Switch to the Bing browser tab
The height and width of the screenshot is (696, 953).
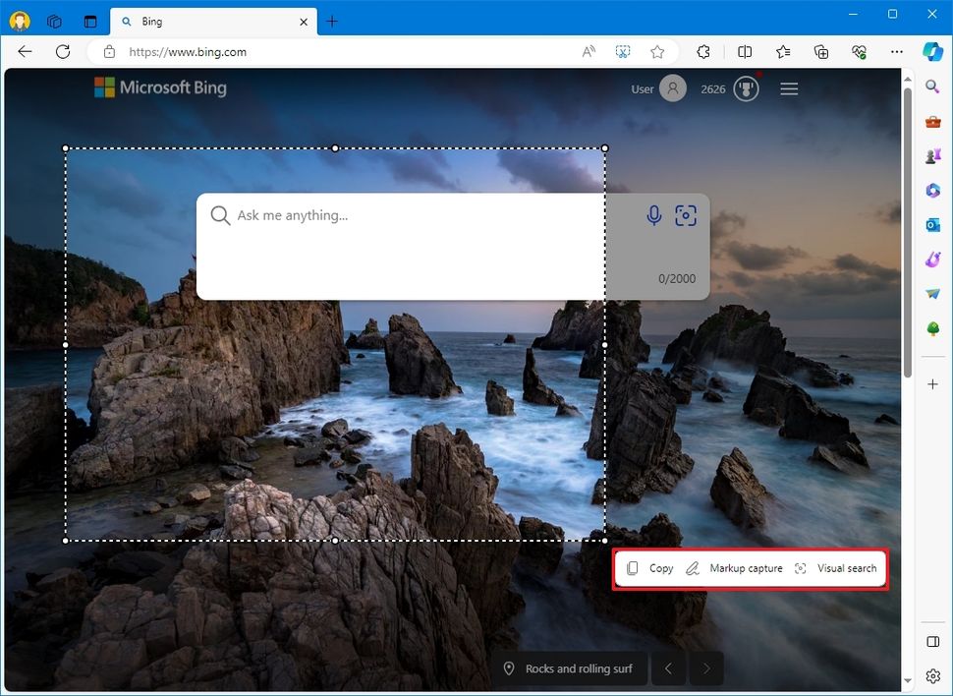(196, 21)
